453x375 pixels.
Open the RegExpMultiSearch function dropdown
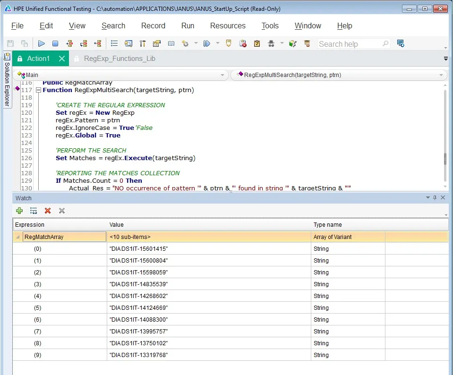point(441,75)
